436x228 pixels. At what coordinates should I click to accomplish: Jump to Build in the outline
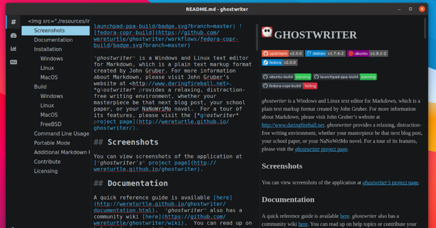[40, 87]
